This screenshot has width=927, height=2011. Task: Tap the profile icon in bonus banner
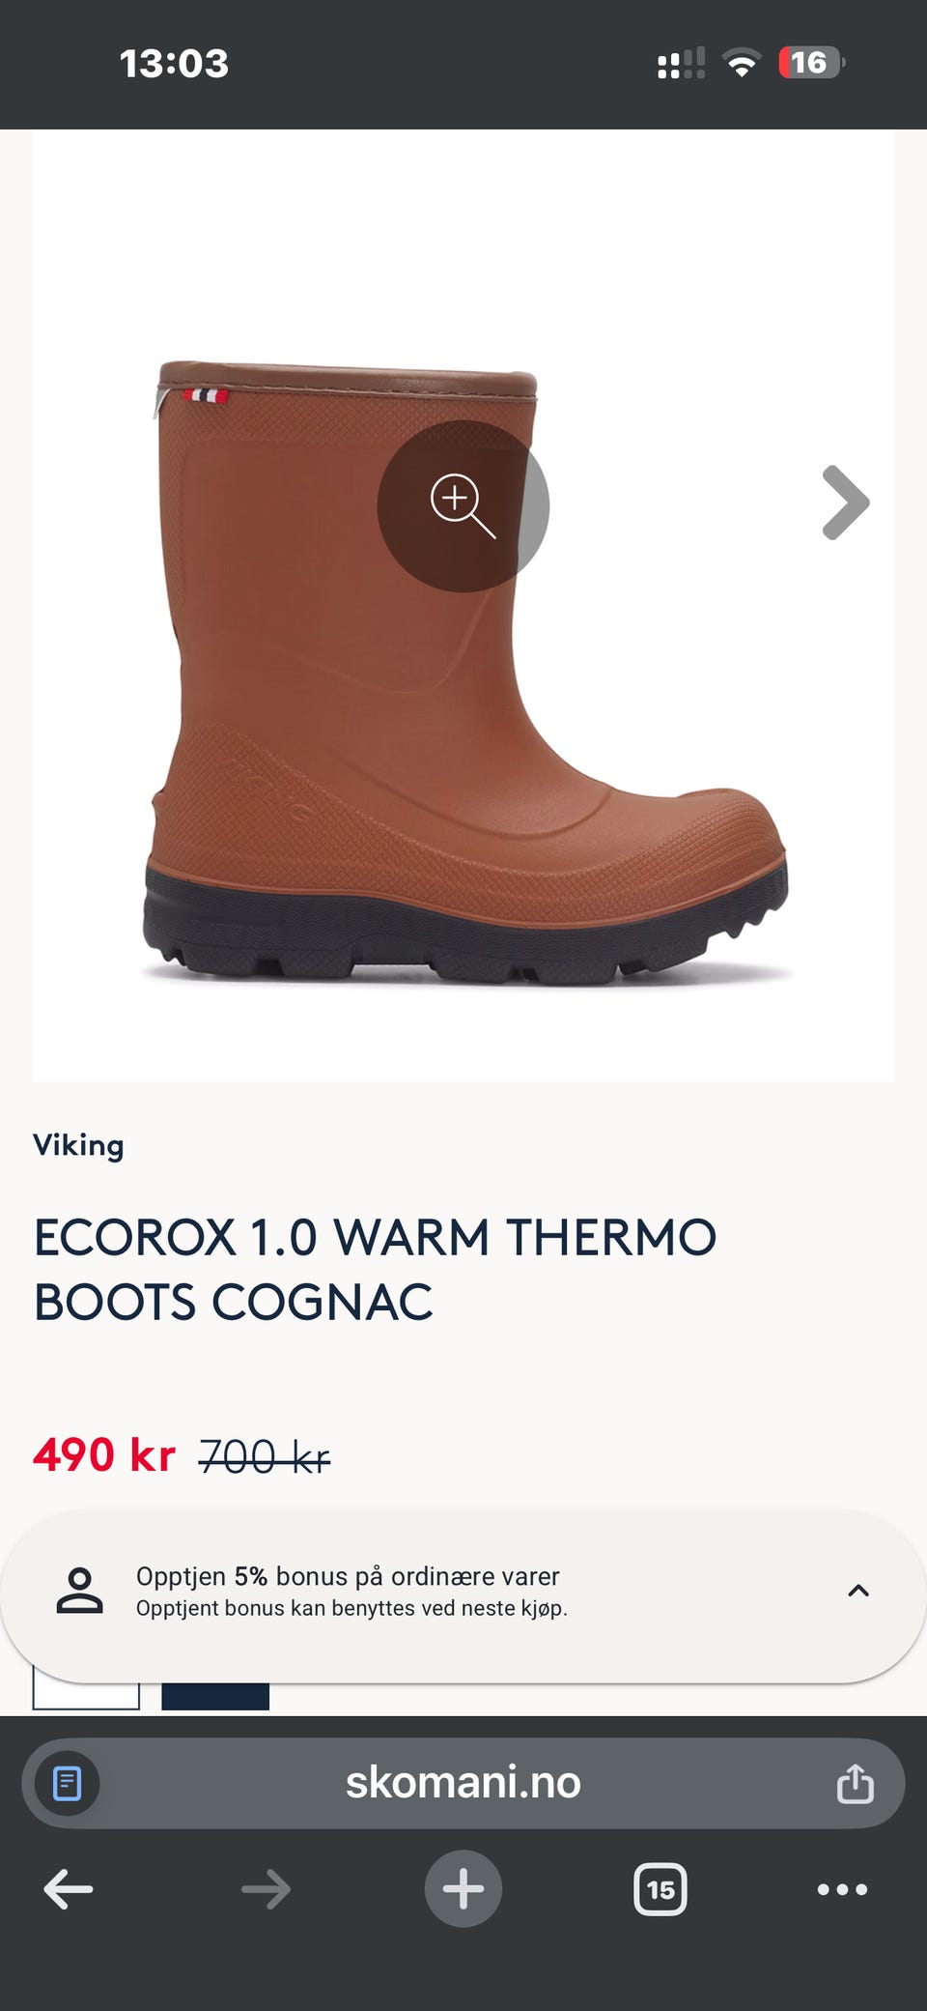coord(79,1591)
